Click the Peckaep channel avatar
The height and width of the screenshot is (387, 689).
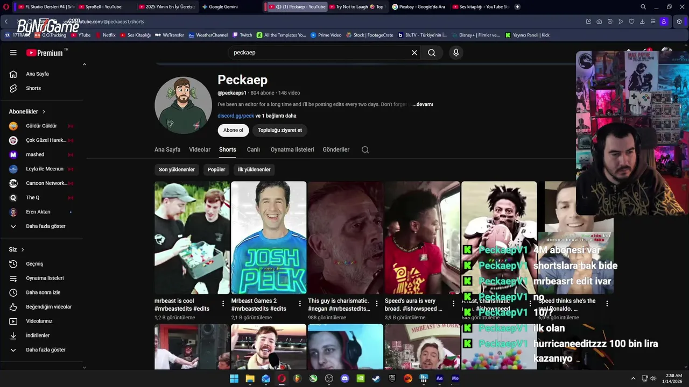[x=183, y=105]
